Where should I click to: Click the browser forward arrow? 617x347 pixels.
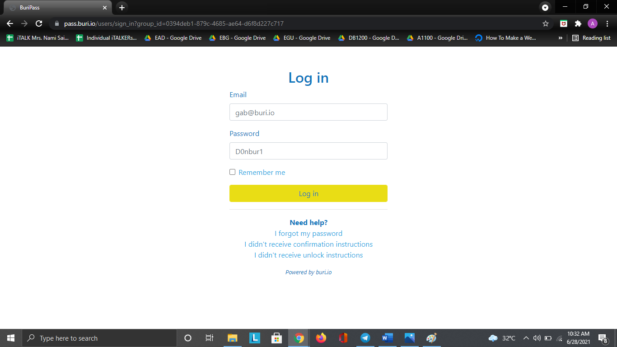pos(24,23)
